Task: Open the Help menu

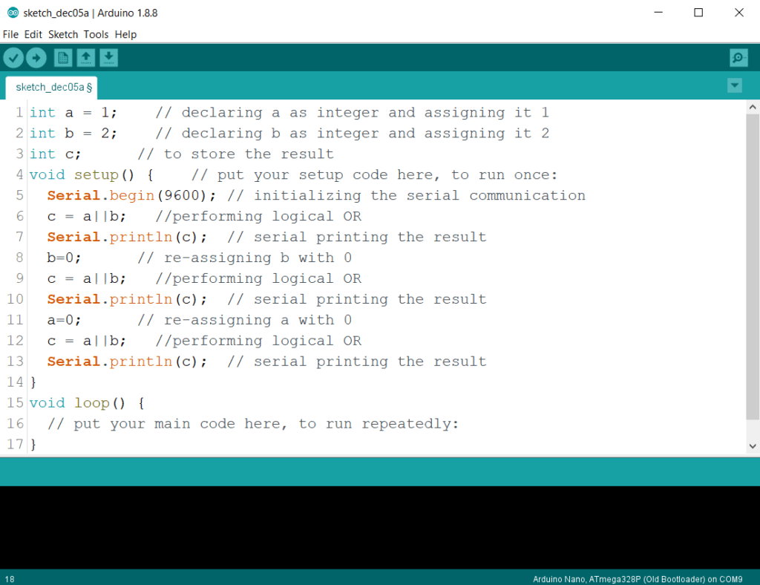Action: coord(125,34)
